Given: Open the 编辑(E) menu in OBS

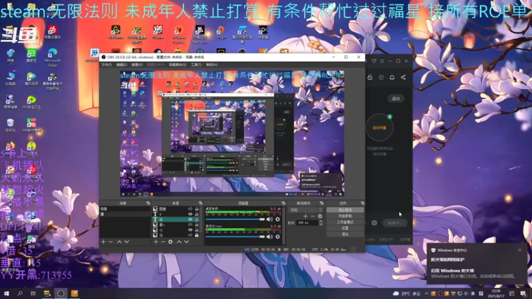Looking at the screenshot, I should [122, 64].
